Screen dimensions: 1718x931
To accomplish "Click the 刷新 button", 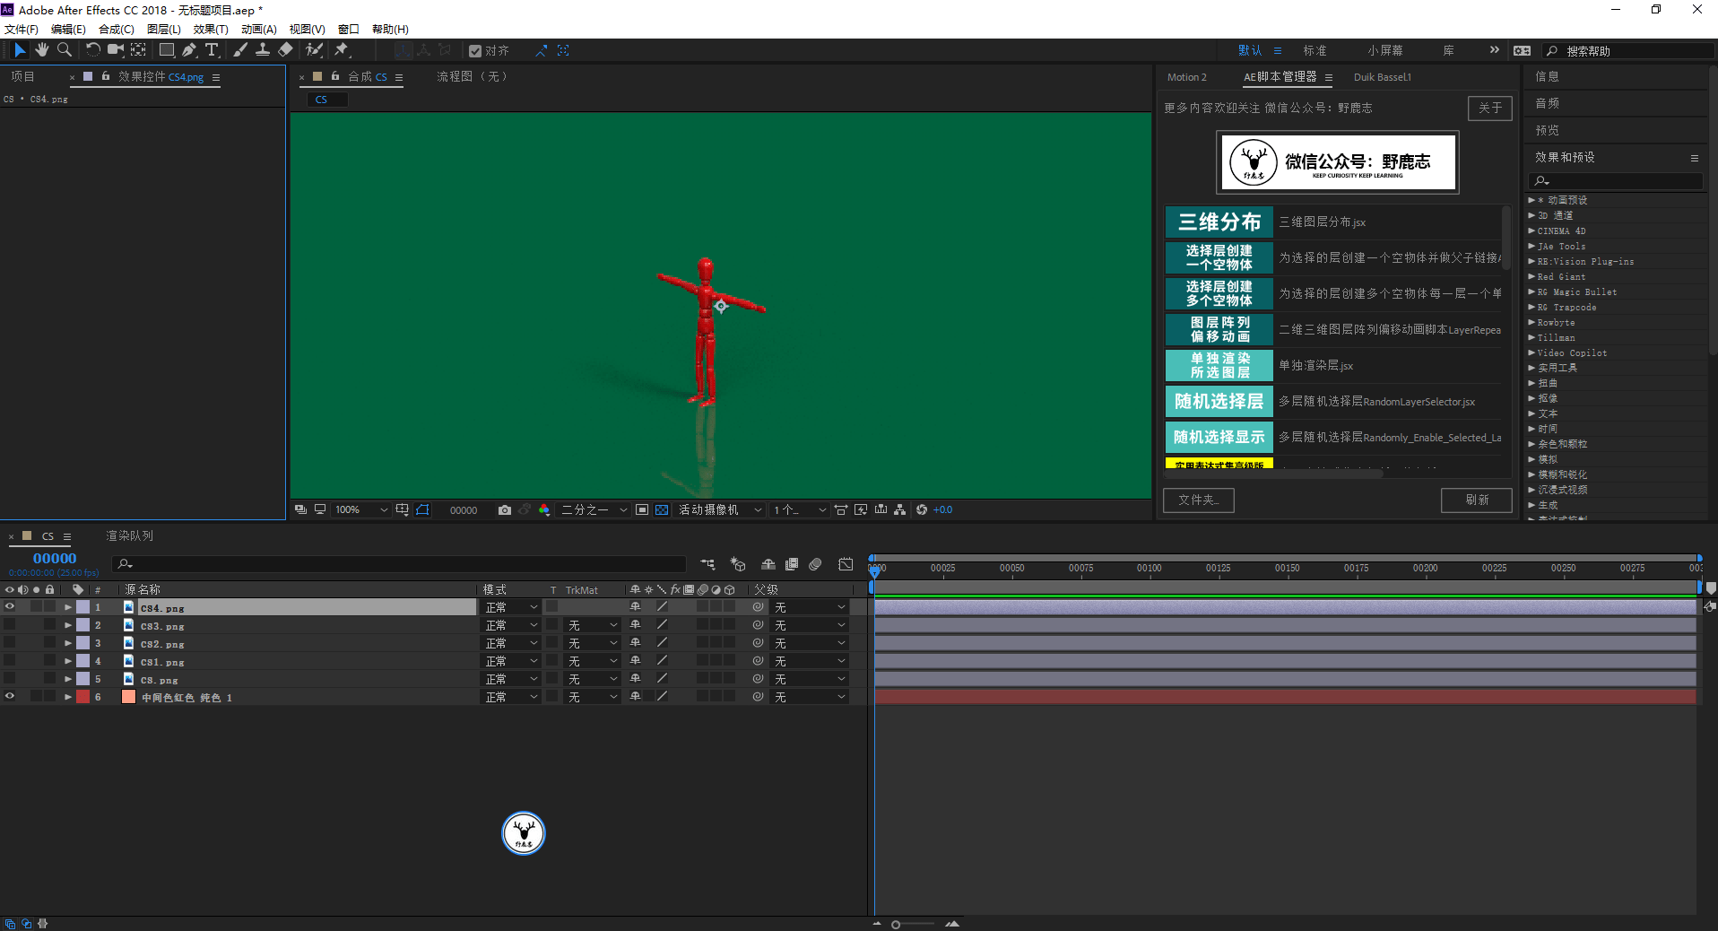I will [x=1476, y=500].
